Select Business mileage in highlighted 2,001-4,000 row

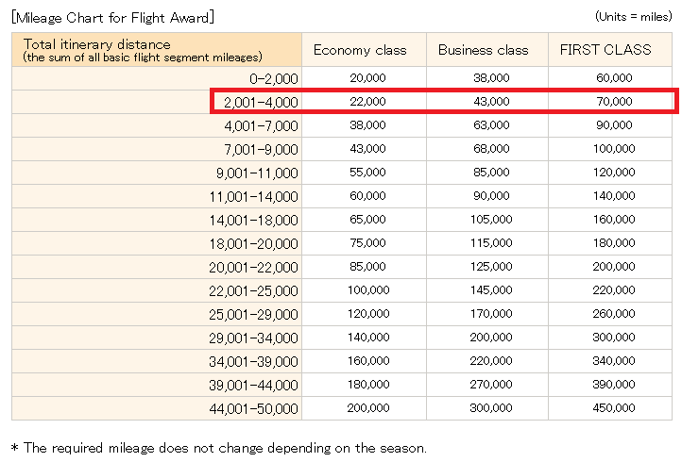pyautogui.click(x=490, y=101)
